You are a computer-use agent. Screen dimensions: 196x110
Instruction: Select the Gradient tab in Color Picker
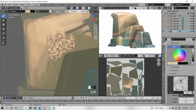point(187,47)
